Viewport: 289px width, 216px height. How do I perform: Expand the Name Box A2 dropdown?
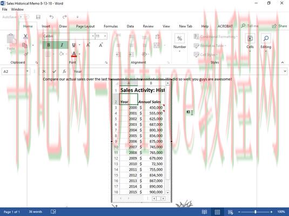coord(27,71)
